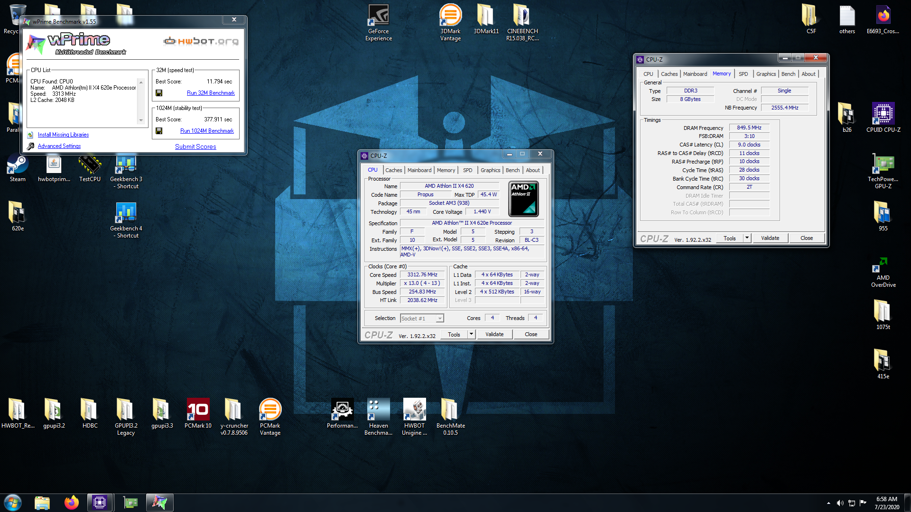Select Graphics tab in Memory CPU-Z window
This screenshot has width=911, height=512.
pos(766,74)
